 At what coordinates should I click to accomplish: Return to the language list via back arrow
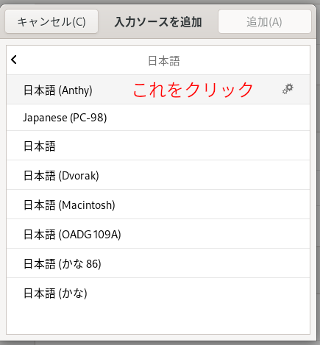14,60
